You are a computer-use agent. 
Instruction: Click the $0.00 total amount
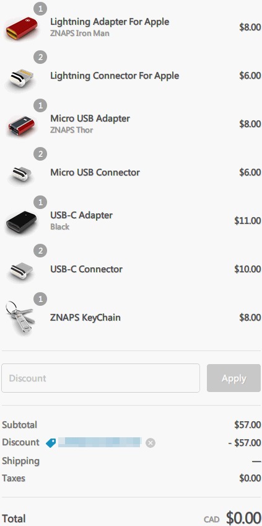tap(243, 518)
